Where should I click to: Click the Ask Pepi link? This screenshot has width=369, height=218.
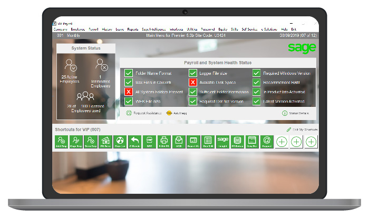click(x=177, y=113)
